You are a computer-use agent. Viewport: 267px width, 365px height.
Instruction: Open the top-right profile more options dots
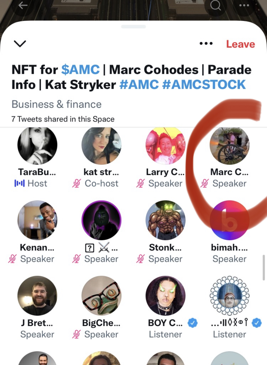pos(244,5)
